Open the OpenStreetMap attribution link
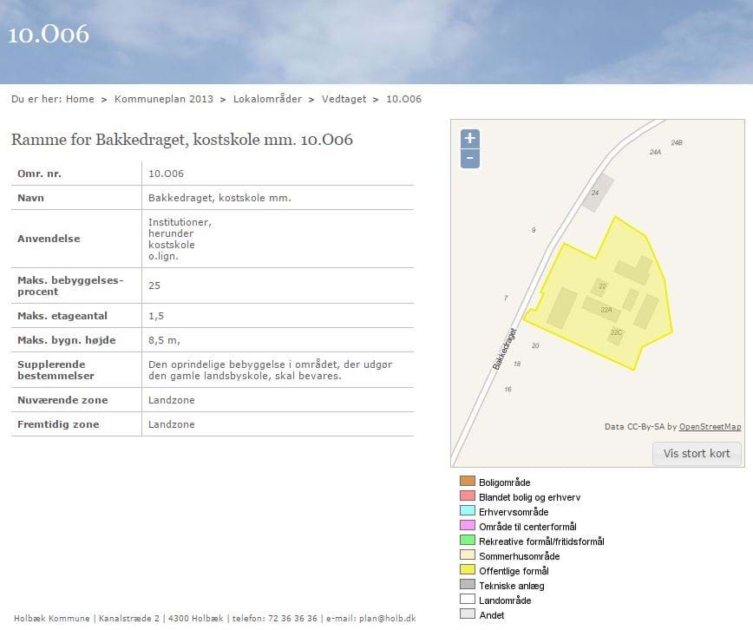This screenshot has height=630, width=753. click(710, 427)
